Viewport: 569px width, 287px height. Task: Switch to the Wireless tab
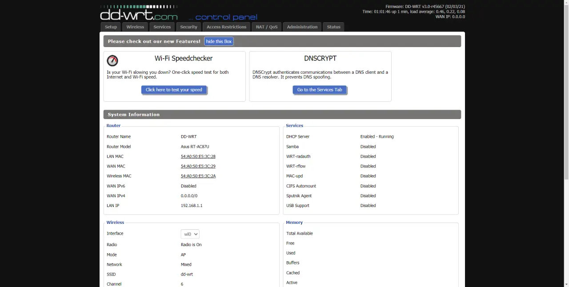pos(135,27)
